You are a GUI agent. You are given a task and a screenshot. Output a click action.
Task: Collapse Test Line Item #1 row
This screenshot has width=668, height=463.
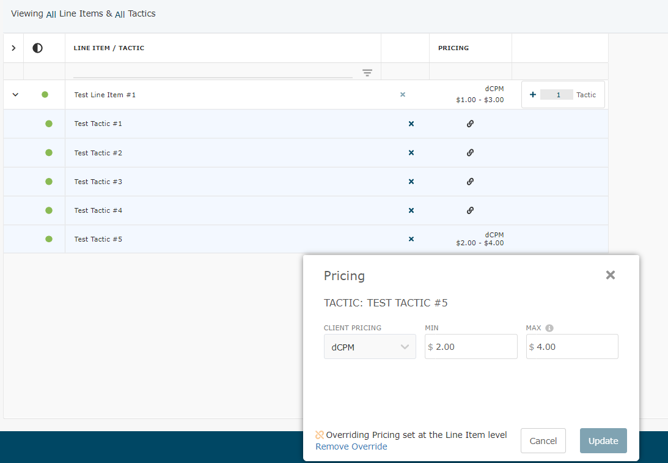[16, 95]
